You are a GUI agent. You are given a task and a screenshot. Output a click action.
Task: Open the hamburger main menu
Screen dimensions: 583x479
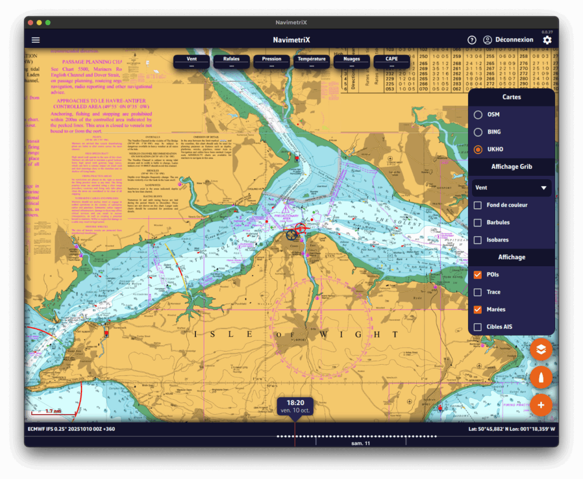tap(36, 40)
